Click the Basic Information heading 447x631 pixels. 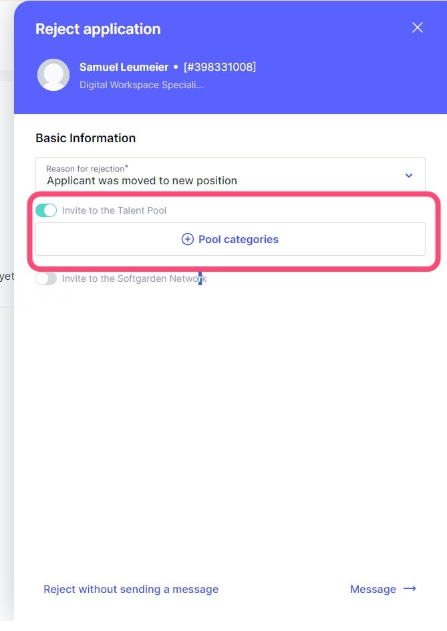point(86,138)
